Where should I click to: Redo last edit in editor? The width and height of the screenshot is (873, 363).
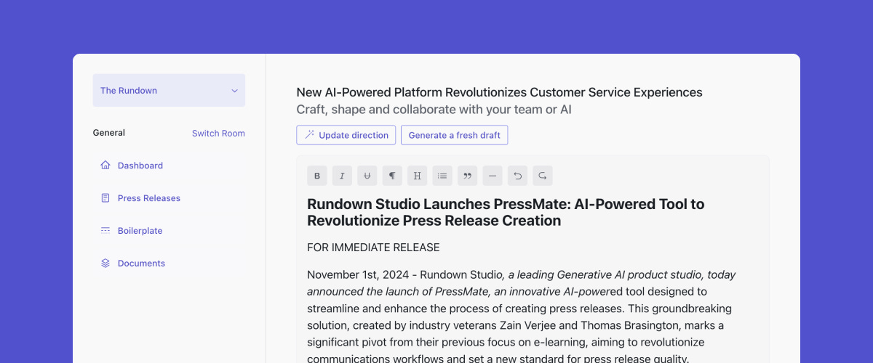542,176
